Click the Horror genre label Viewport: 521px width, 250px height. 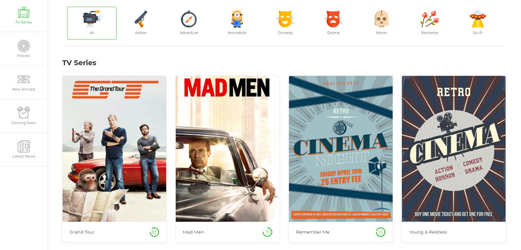382,33
